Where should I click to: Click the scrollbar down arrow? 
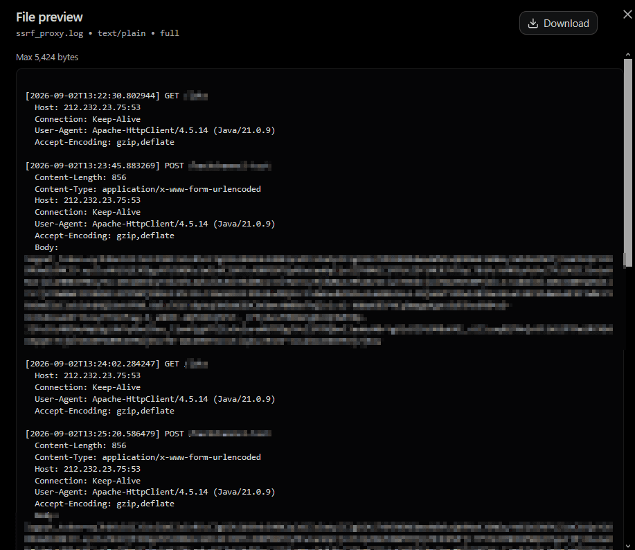click(x=627, y=546)
